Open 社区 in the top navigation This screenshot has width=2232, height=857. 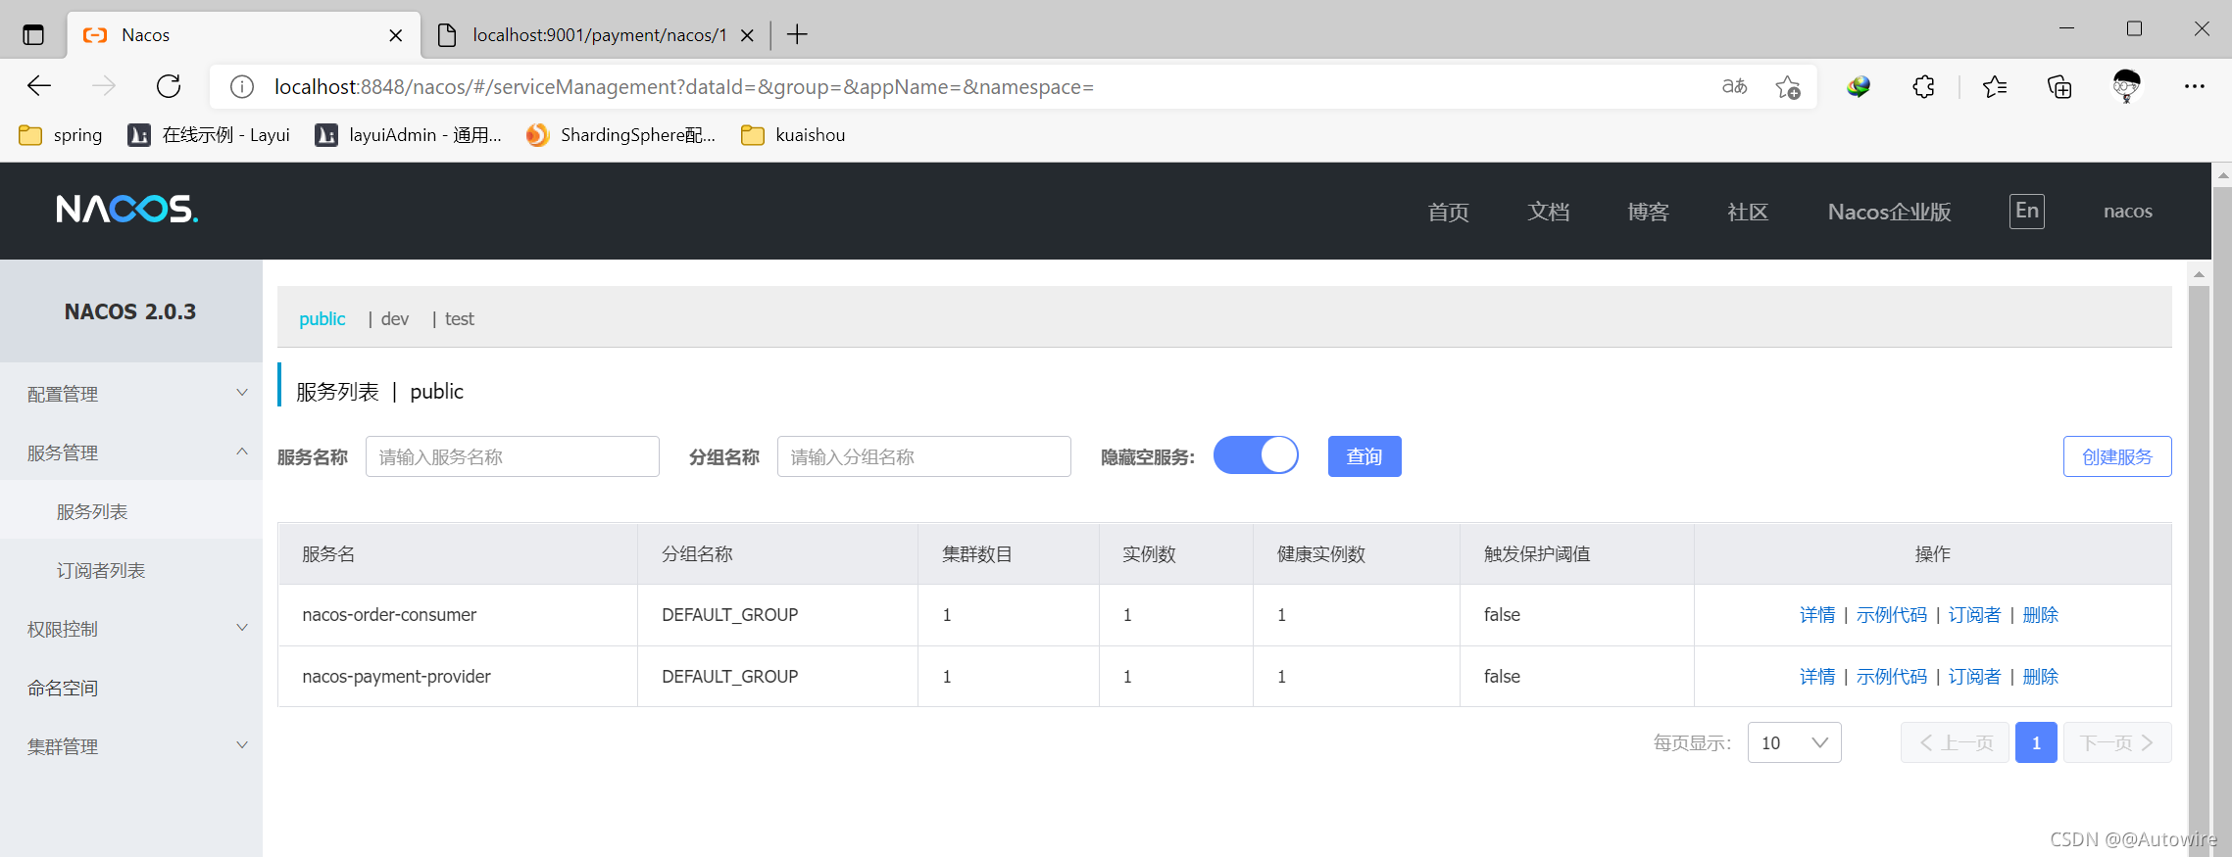point(1748,212)
